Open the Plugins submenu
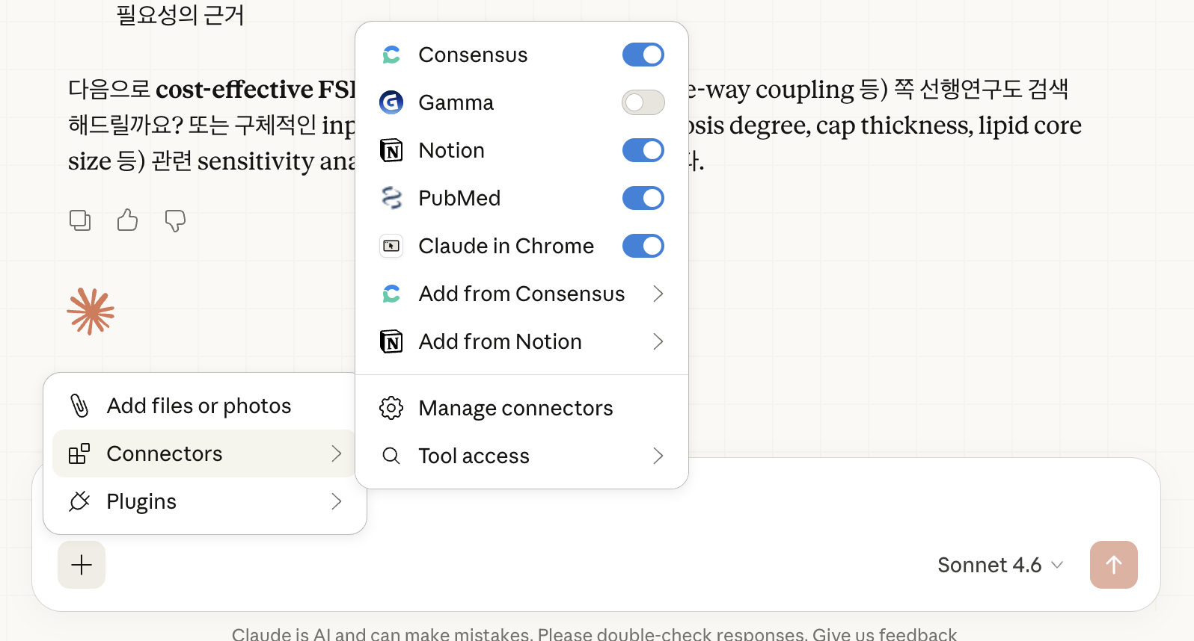 tap(205, 501)
